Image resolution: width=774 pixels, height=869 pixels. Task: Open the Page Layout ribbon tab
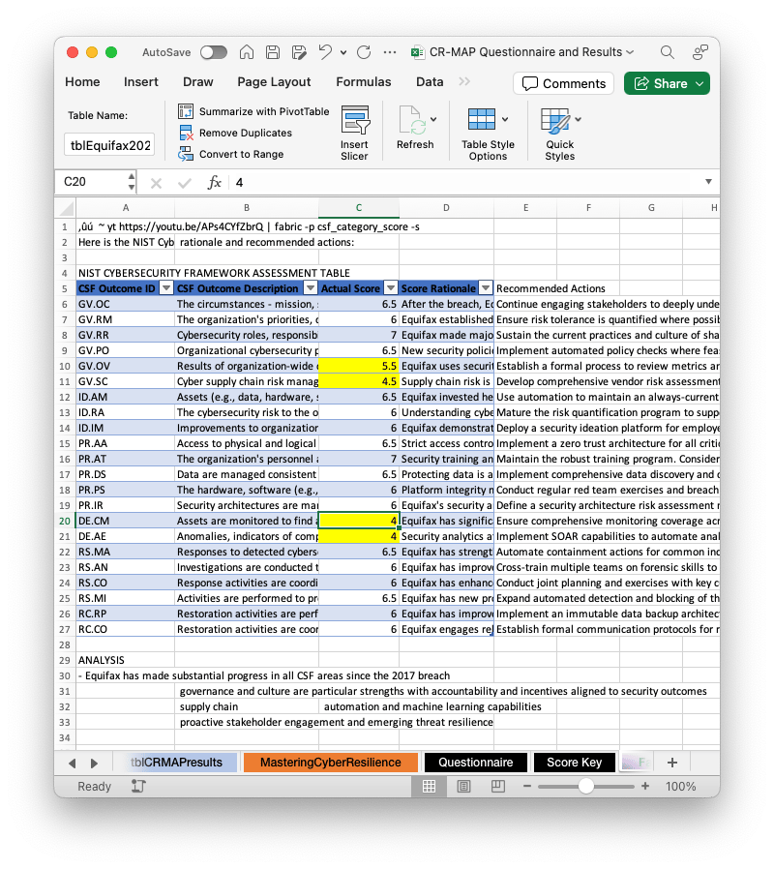[274, 82]
